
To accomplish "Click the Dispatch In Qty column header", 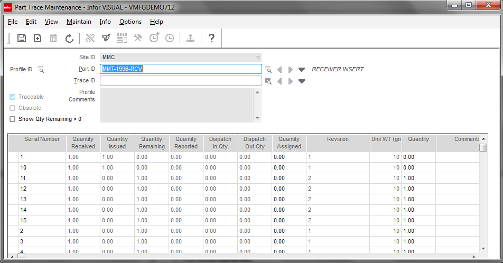I will 220,143.
